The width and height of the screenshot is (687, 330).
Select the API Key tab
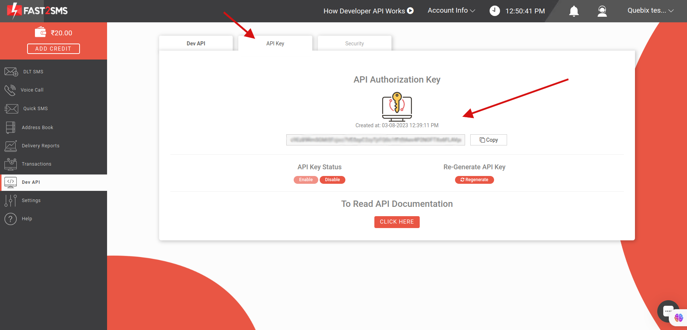275,43
